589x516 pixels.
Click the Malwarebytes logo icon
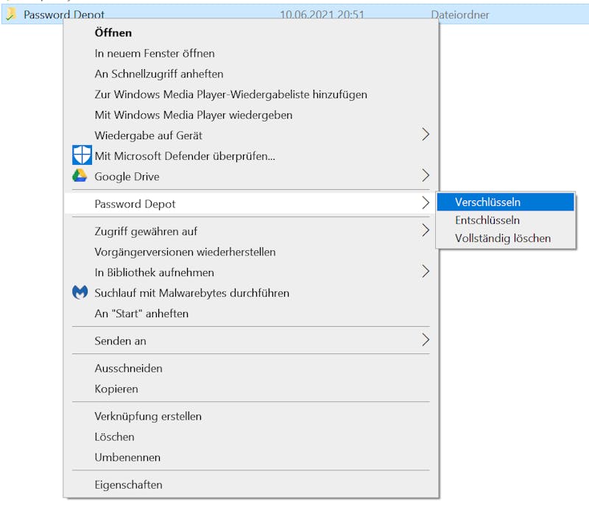pos(80,292)
